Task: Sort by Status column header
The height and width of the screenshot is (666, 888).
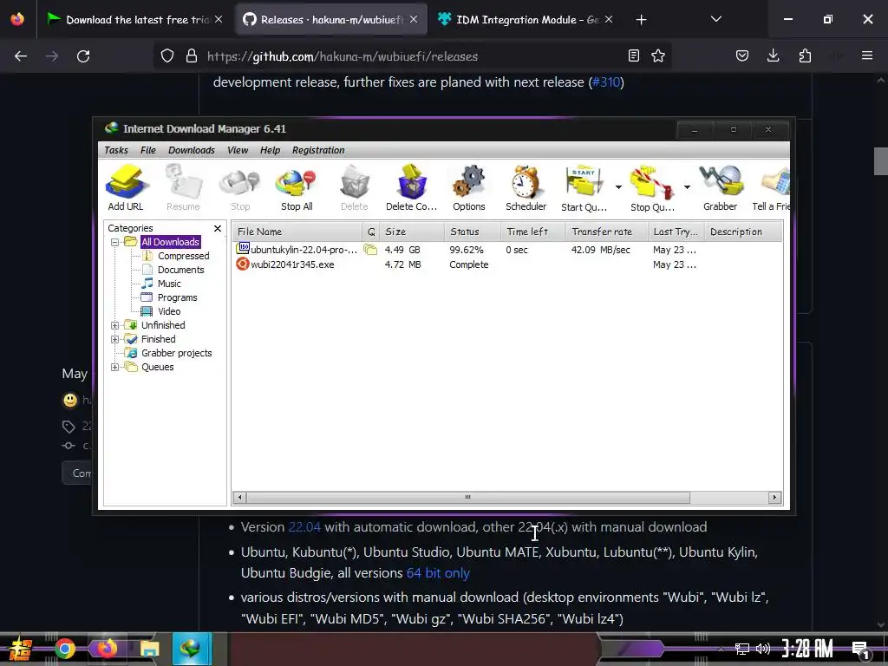Action: [x=473, y=232]
